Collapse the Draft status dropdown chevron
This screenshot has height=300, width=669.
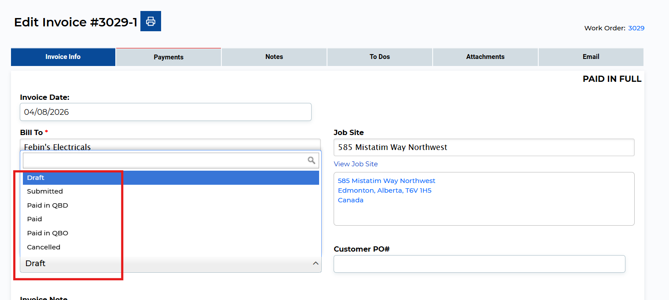[315, 263]
